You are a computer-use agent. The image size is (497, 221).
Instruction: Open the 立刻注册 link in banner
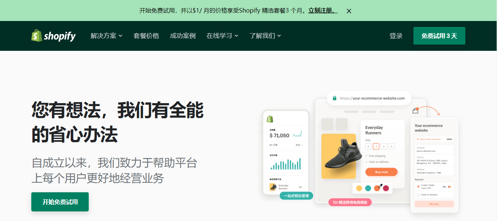click(x=323, y=11)
